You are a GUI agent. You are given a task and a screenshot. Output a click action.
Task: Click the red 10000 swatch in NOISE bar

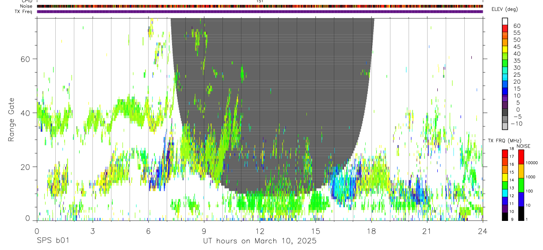point(521,157)
